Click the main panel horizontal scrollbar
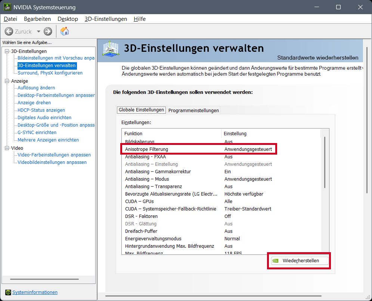Viewport: 372px width, 301px height. point(213,296)
